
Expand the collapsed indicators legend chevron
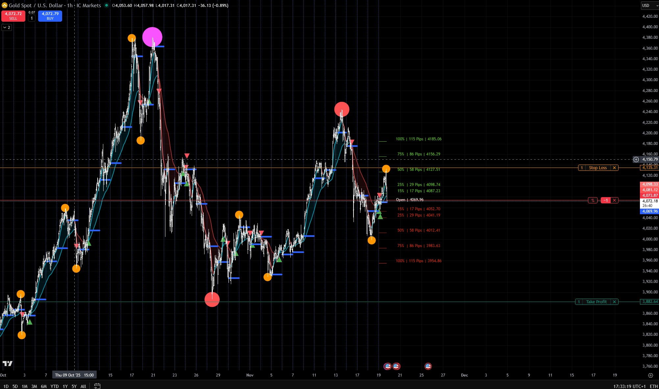pos(7,28)
